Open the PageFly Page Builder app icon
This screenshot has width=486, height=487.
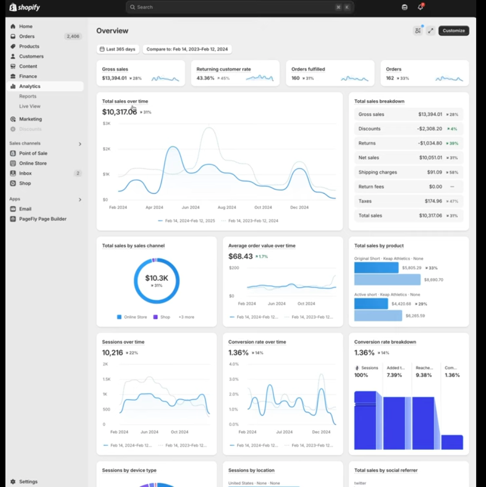pos(14,219)
